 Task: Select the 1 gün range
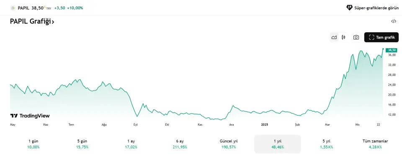coord(33,144)
